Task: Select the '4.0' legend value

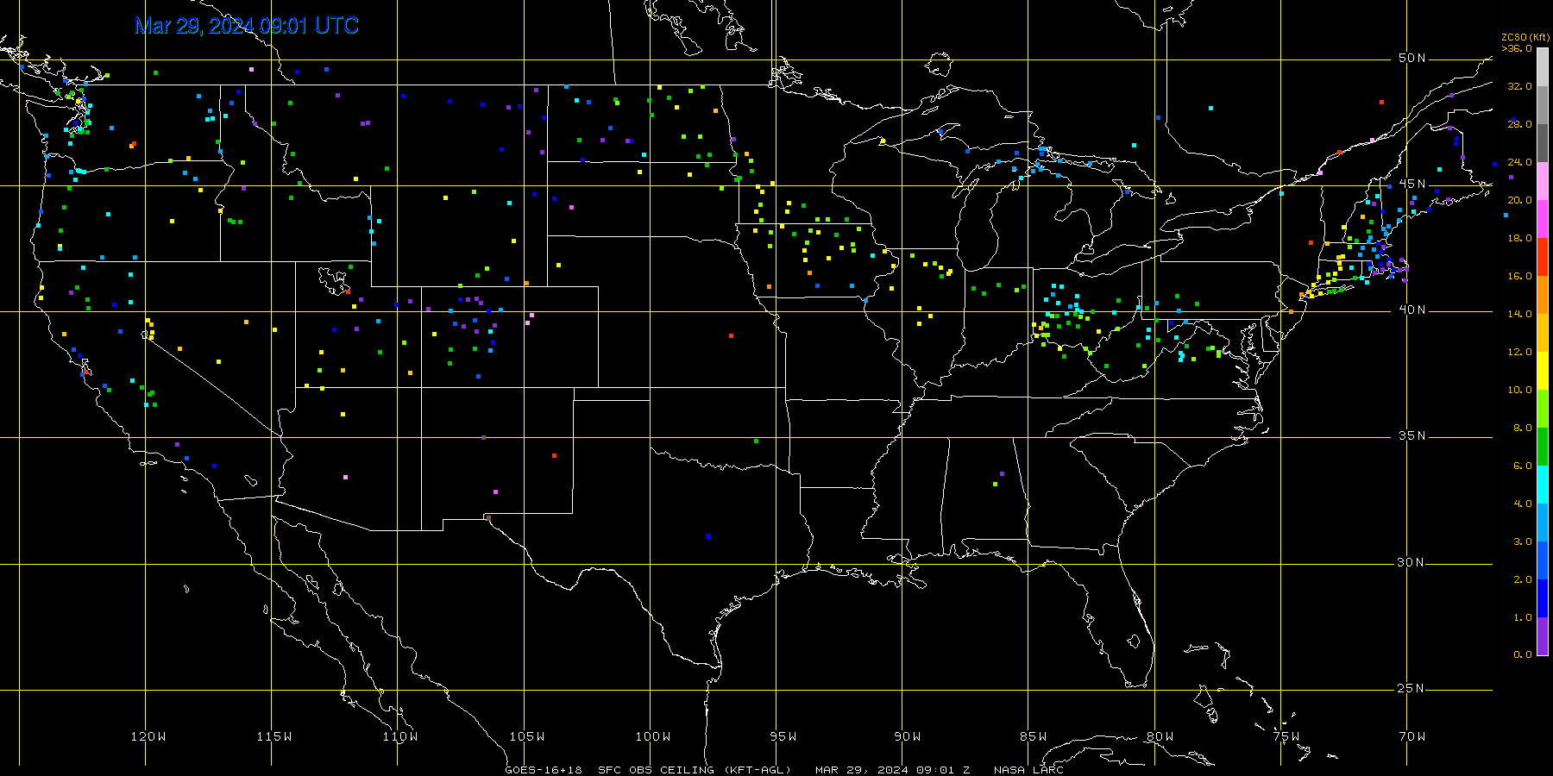Action: coord(1523,504)
